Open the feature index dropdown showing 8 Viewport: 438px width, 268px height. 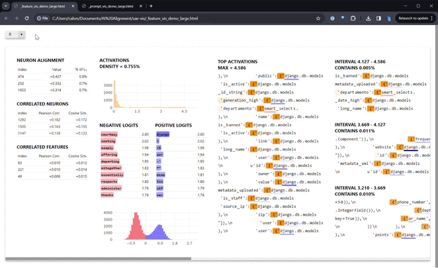click(15, 34)
